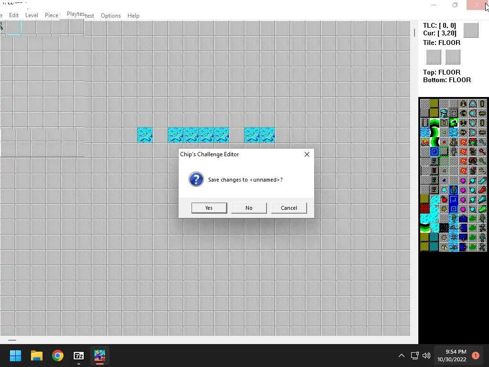Click the right tile swatch under Tile: FLOOR
Viewport: 489px width, 367px height.
pos(453,57)
